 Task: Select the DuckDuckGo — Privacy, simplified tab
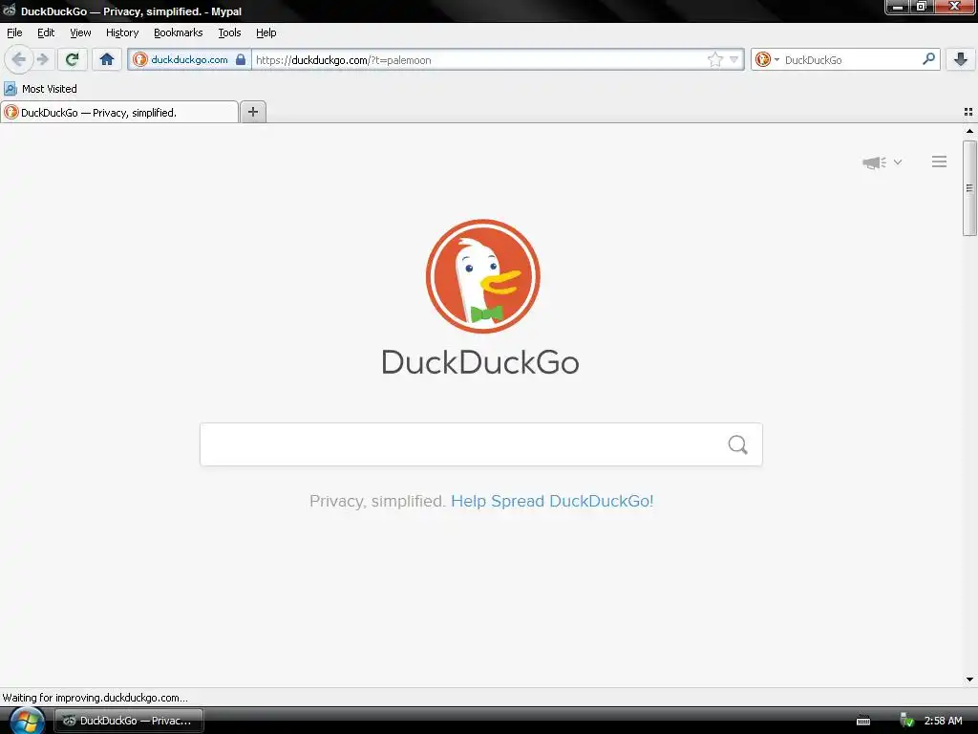click(x=119, y=113)
